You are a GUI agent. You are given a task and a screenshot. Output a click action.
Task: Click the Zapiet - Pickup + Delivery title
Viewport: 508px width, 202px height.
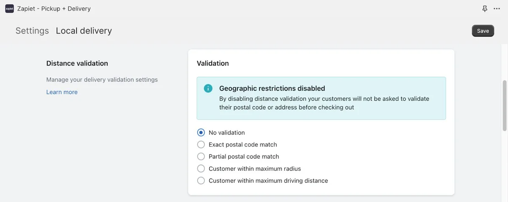tap(54, 8)
